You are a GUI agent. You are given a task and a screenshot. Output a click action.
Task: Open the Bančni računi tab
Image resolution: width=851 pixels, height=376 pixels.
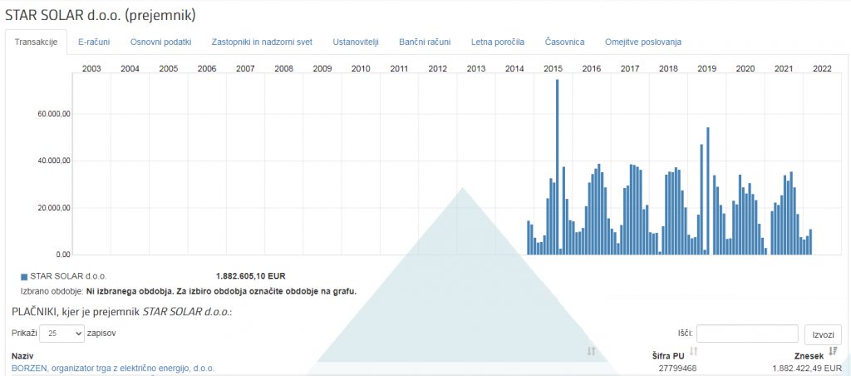coord(425,42)
